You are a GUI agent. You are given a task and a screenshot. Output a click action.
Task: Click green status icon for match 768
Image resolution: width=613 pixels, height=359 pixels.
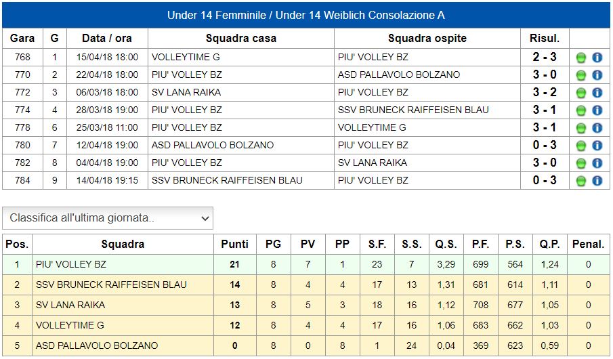pyautogui.click(x=581, y=58)
